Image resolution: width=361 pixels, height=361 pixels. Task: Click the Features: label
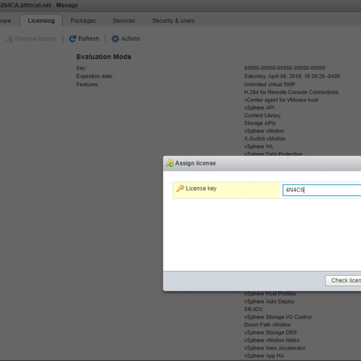point(88,85)
